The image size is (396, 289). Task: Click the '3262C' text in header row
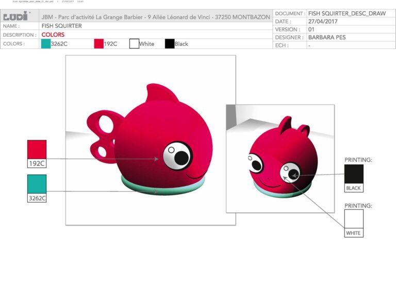click(x=59, y=44)
